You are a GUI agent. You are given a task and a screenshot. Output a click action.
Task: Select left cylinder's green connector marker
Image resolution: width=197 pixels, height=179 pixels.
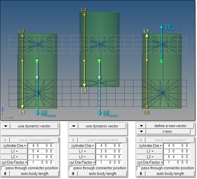(37, 61)
